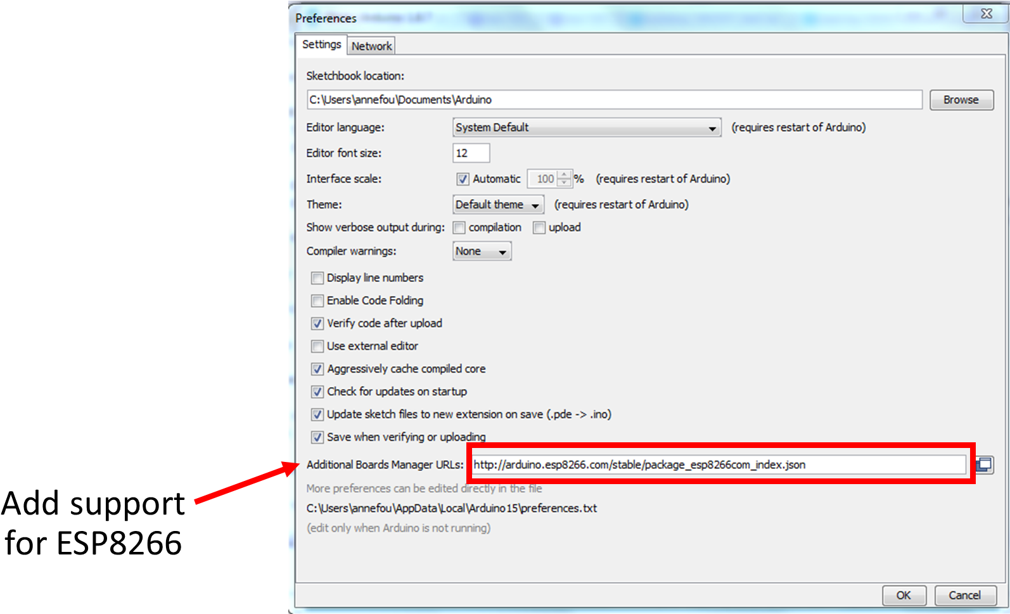This screenshot has height=614, width=1010.
Task: Enable Display line numbers checkbox
Action: (x=317, y=278)
